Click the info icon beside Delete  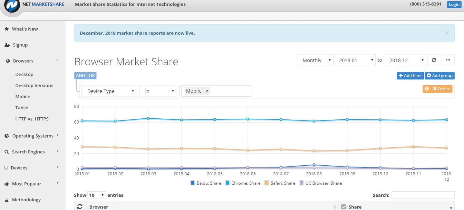point(427,89)
